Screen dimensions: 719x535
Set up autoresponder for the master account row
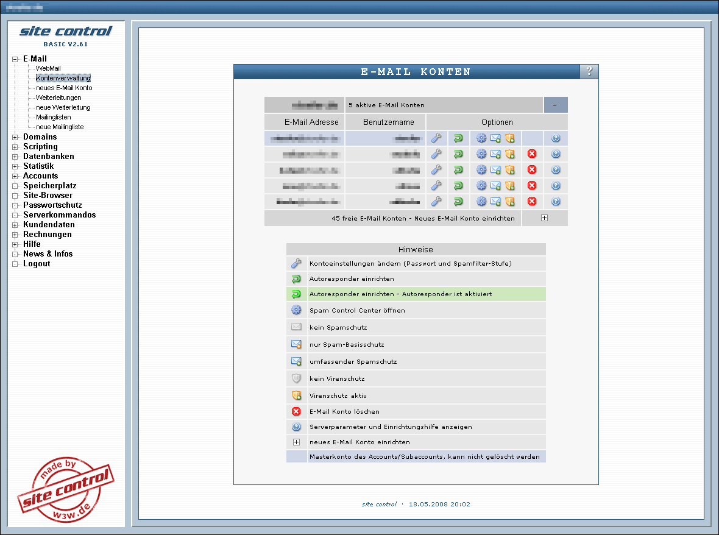coord(458,138)
